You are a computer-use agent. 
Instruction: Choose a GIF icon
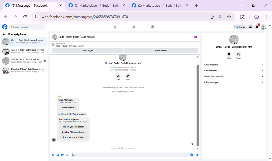[x=67, y=155]
